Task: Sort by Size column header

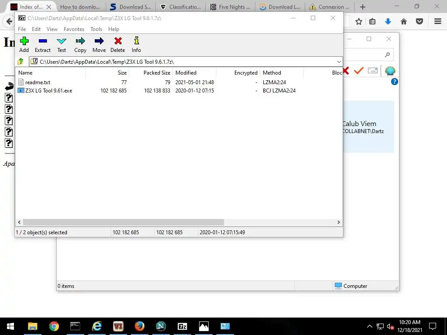Action: (107, 73)
